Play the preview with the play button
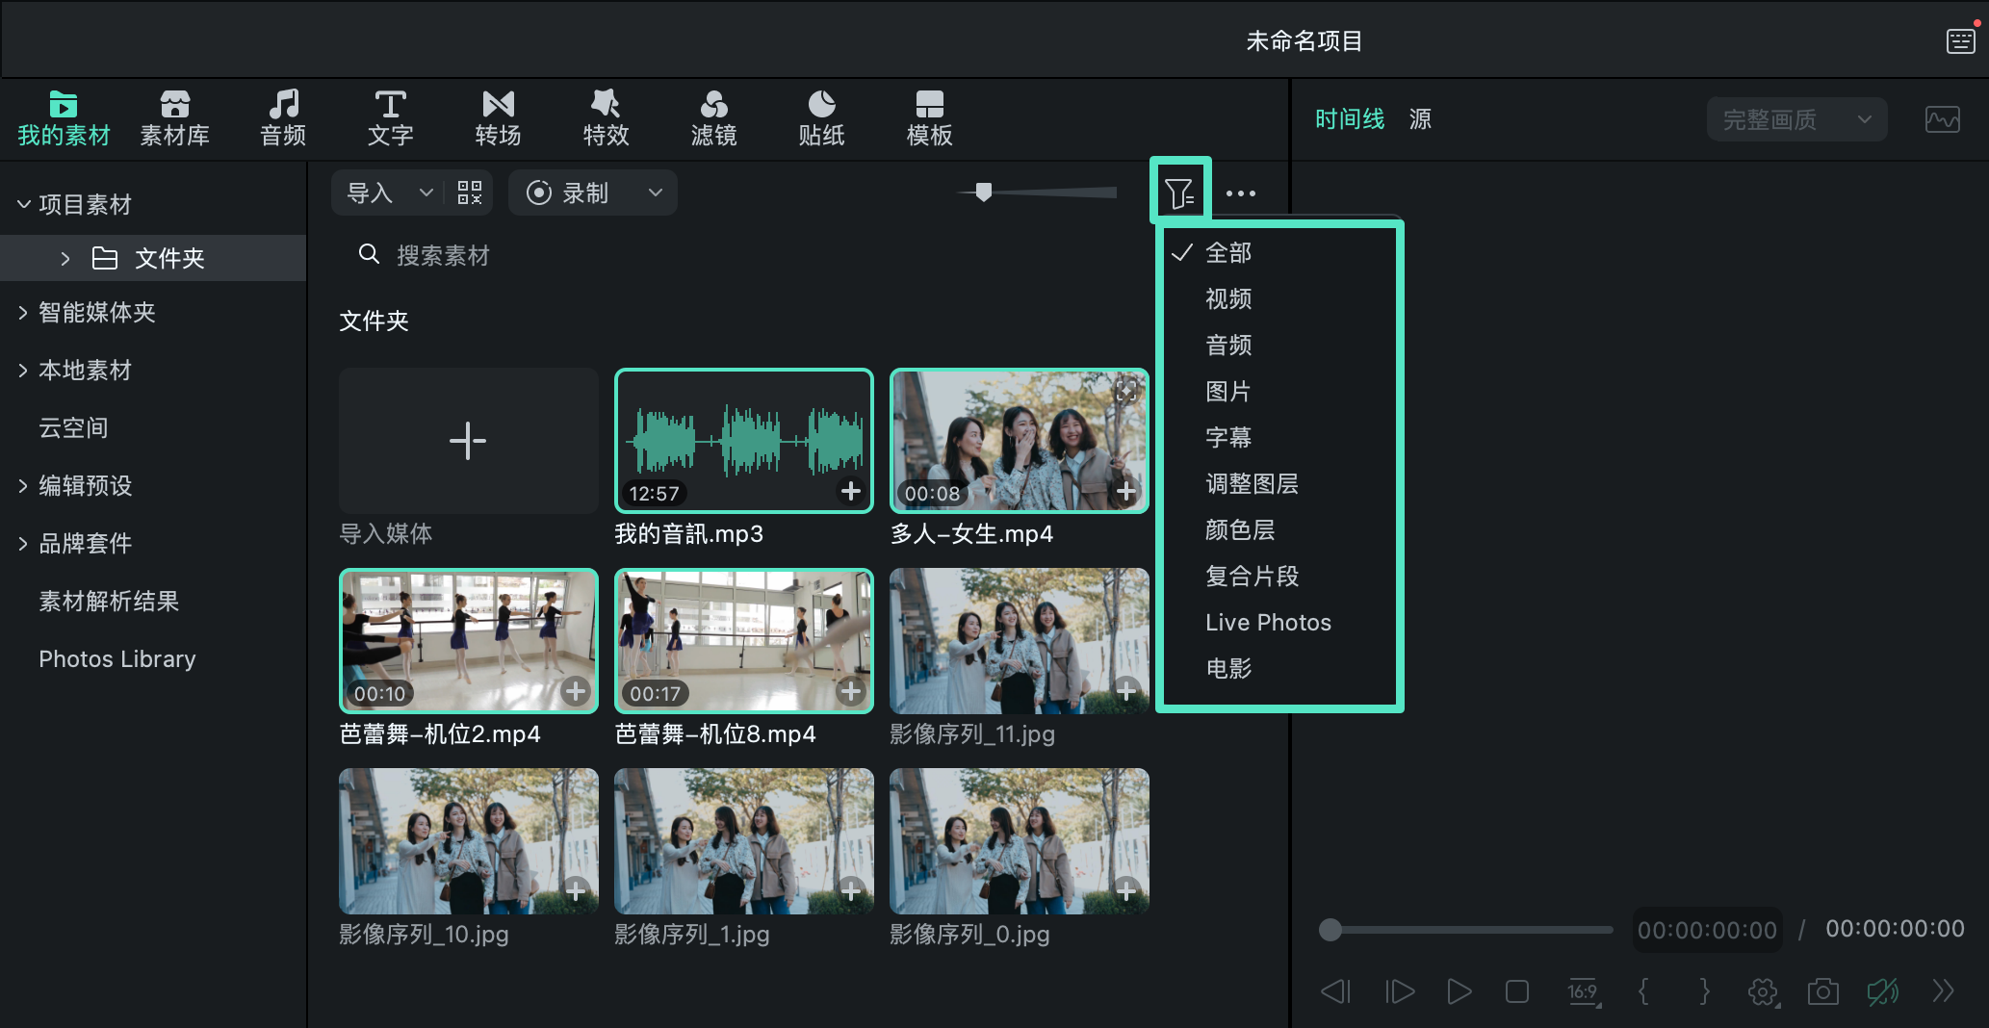The width and height of the screenshot is (1989, 1028). pyautogui.click(x=1459, y=991)
